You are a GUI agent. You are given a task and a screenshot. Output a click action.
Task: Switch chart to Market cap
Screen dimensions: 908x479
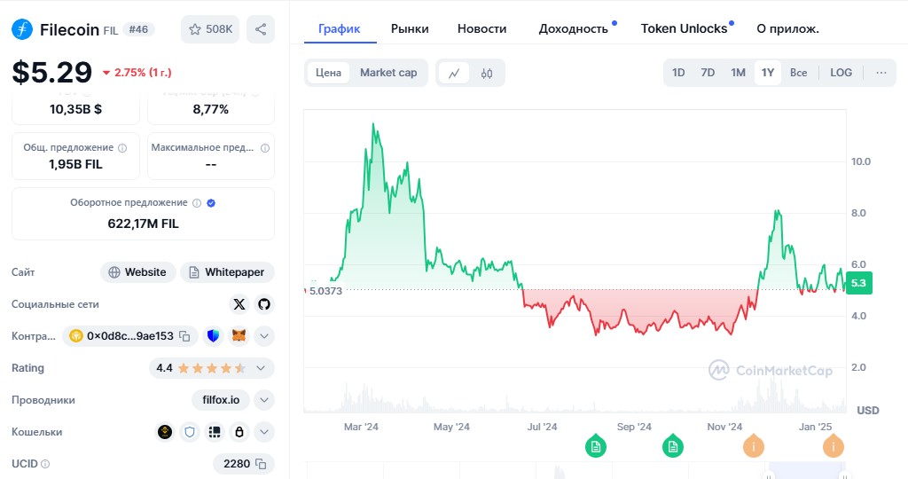(388, 73)
